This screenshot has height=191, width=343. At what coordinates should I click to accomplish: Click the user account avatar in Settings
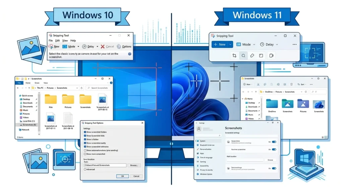(199, 129)
